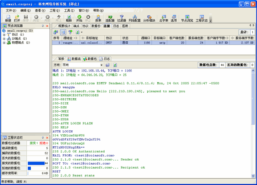Sort by the 客户端包数 column header
The height and width of the screenshot is (185, 257).
pyautogui.click(x=176, y=38)
